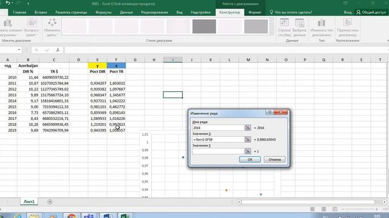Click Change Colors palette icon
This screenshot has width=389, height=218.
(x=52, y=22)
